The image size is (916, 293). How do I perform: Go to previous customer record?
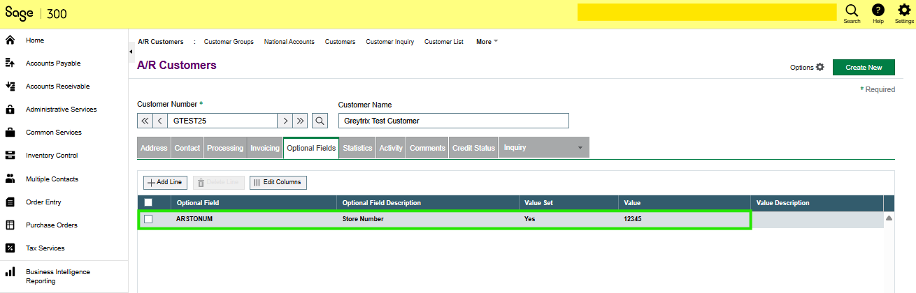160,121
